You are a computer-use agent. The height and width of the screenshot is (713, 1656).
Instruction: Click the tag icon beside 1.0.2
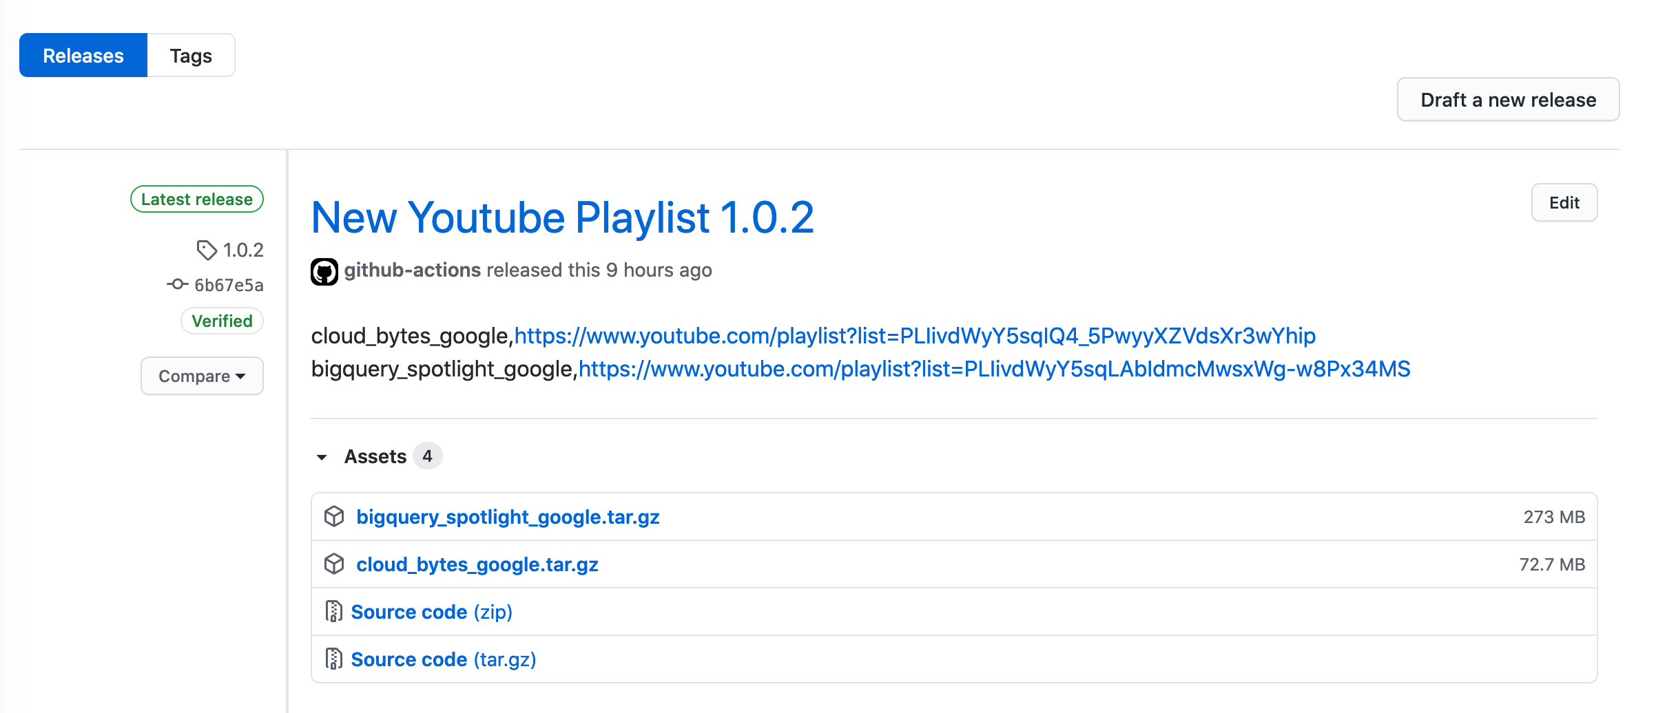(206, 250)
